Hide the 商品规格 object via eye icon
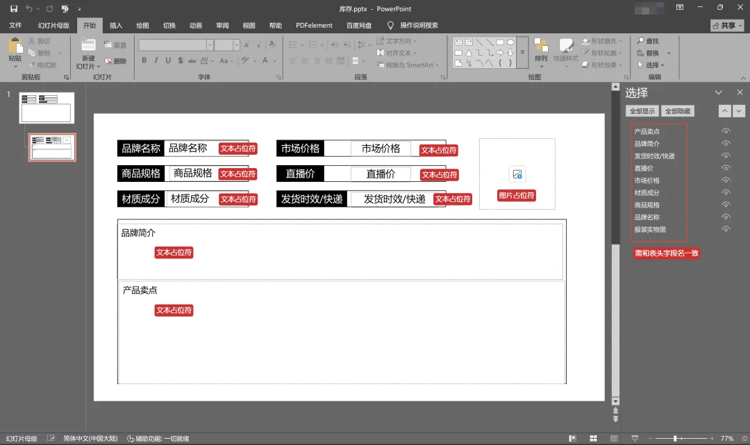This screenshot has width=750, height=445. click(726, 205)
